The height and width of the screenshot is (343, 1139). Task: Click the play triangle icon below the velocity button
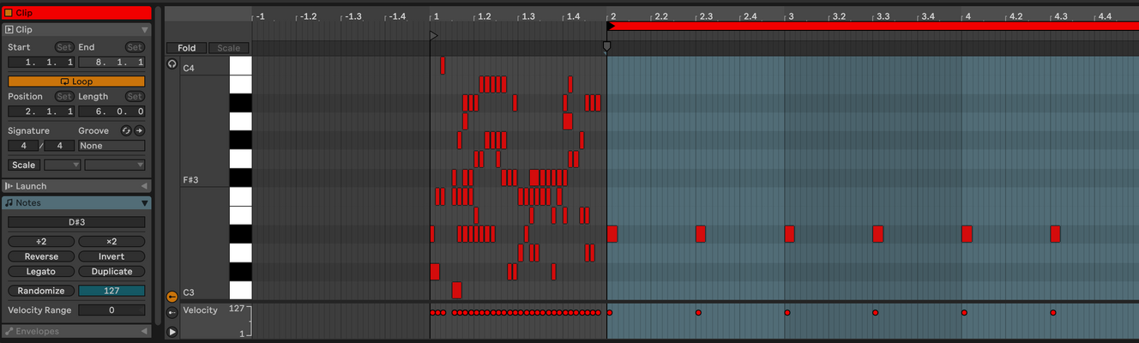pos(172,331)
